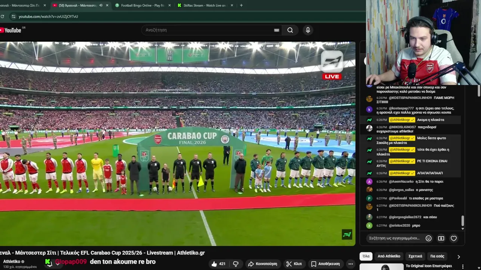Click the Athletikogr message ΑΠΑΠΑΠΑΠΑΑΠ
The height and width of the screenshot is (270, 481).
pos(430,173)
